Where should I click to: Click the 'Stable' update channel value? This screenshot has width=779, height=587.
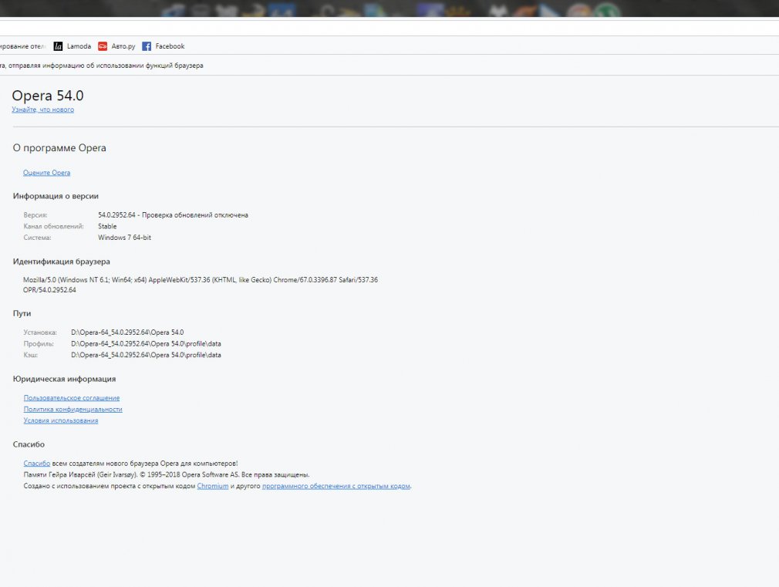point(107,226)
